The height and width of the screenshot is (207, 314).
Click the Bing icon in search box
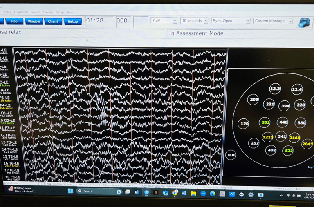click(x=119, y=192)
